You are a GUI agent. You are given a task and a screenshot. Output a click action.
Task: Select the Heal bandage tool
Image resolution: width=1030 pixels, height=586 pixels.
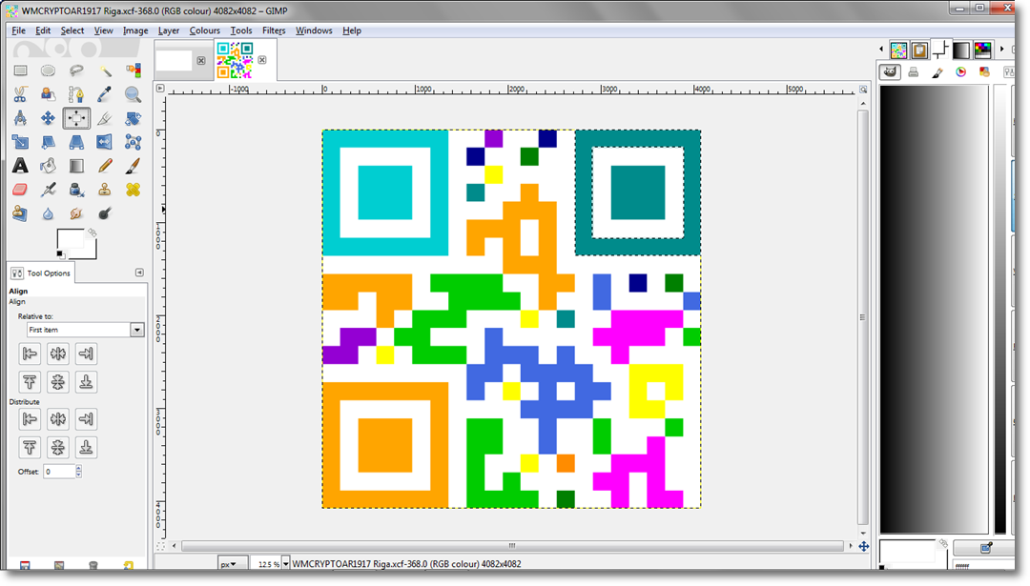133,190
